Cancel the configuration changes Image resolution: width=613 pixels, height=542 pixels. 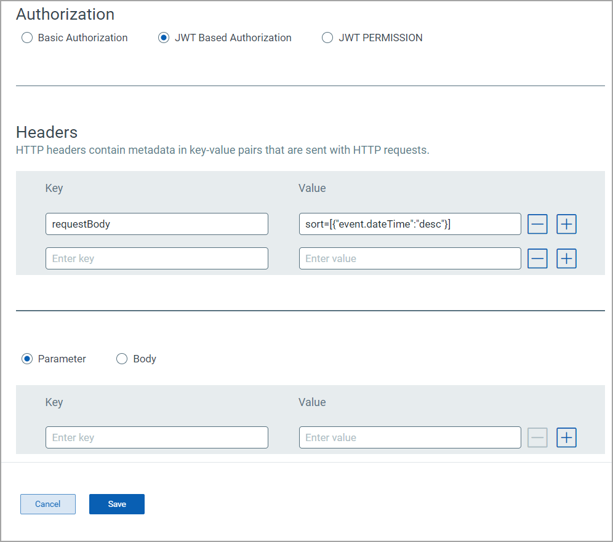click(47, 504)
